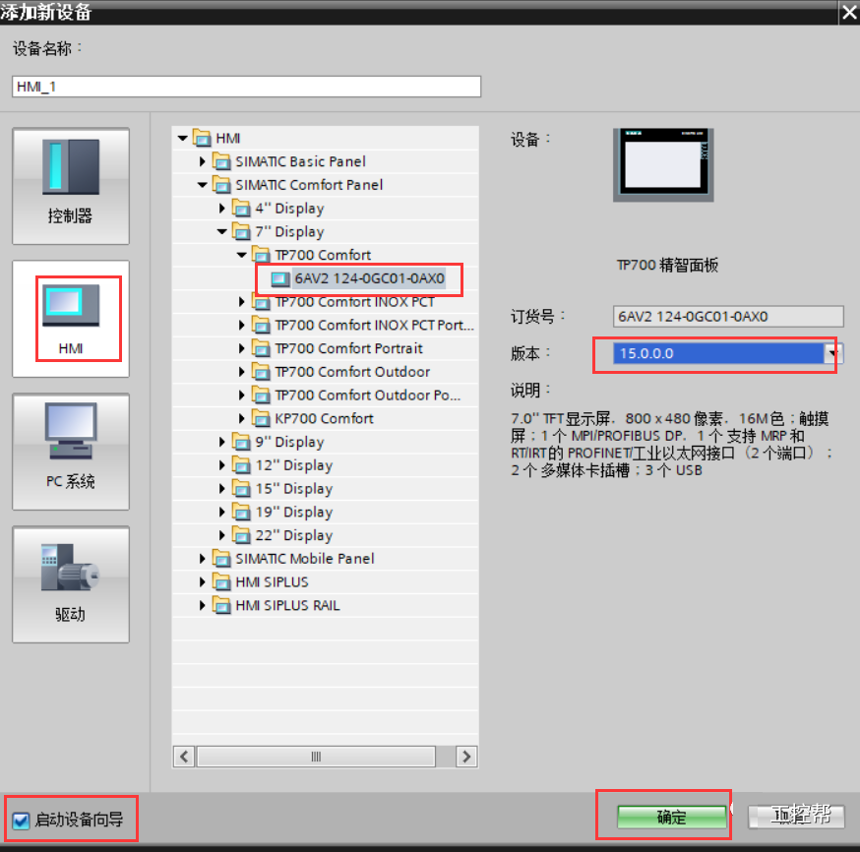This screenshot has width=860, height=852.
Task: Select 'TP700 Comfort Portrait' tree row
Action: pyautogui.click(x=349, y=348)
